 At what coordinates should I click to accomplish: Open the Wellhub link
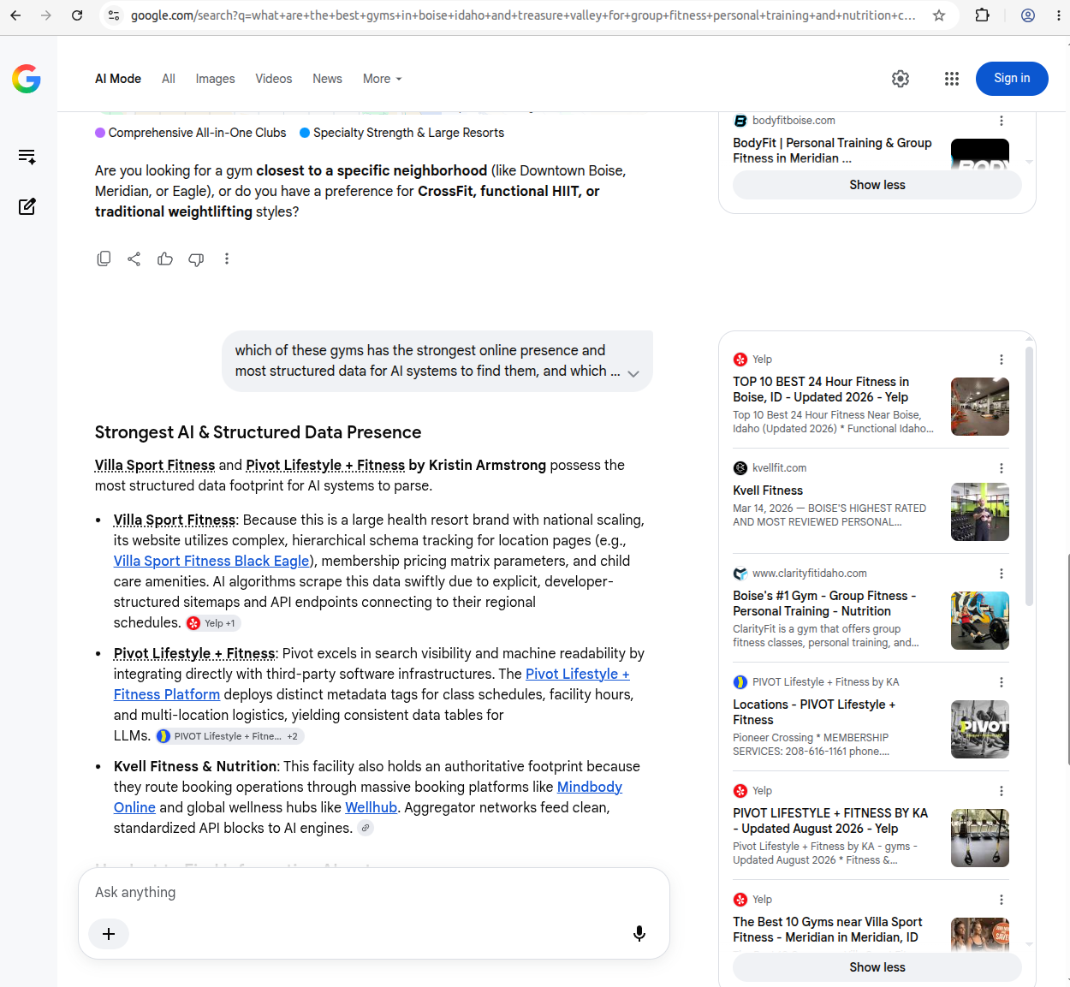click(x=371, y=807)
